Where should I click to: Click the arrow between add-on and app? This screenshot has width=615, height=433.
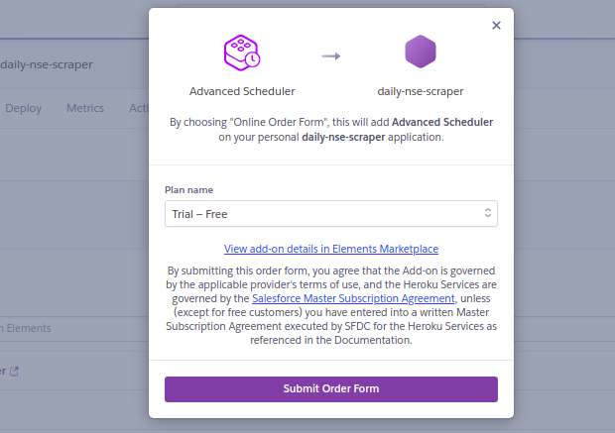pyautogui.click(x=331, y=56)
